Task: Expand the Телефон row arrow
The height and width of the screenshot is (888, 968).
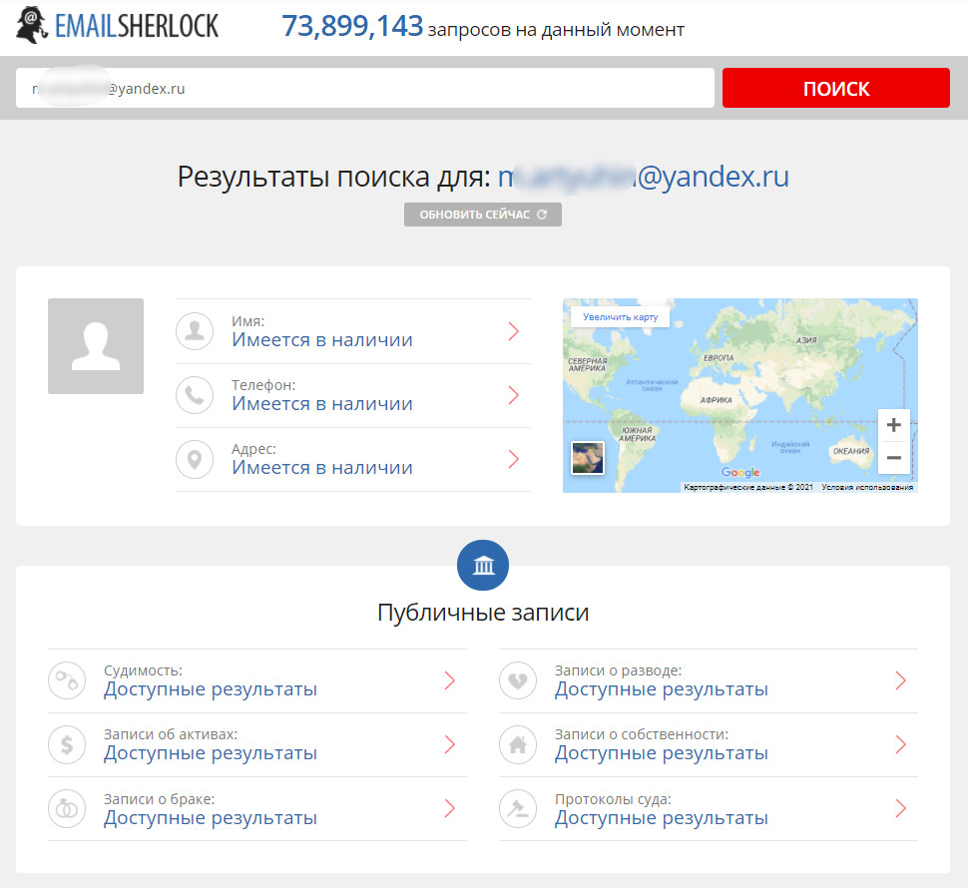Action: (x=514, y=395)
